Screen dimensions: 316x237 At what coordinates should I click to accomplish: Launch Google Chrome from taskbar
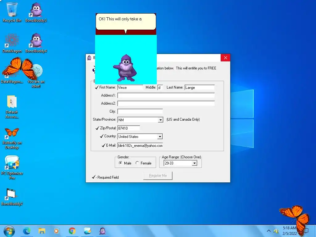[72, 231]
